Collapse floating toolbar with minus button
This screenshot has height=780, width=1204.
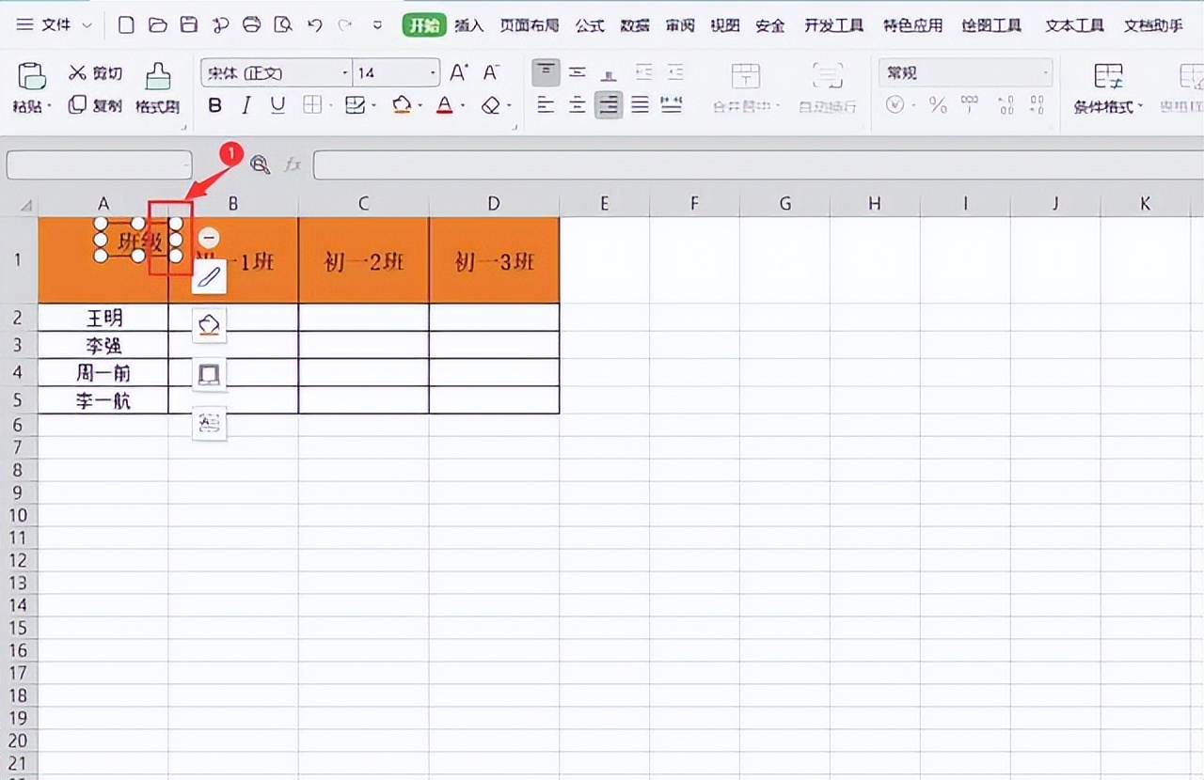point(209,239)
